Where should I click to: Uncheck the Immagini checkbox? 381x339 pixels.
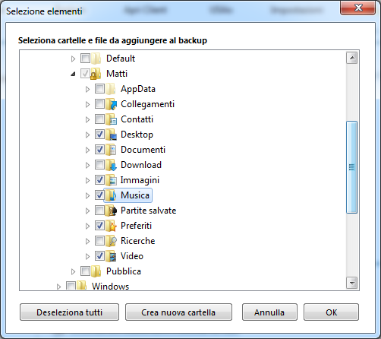[99, 180]
